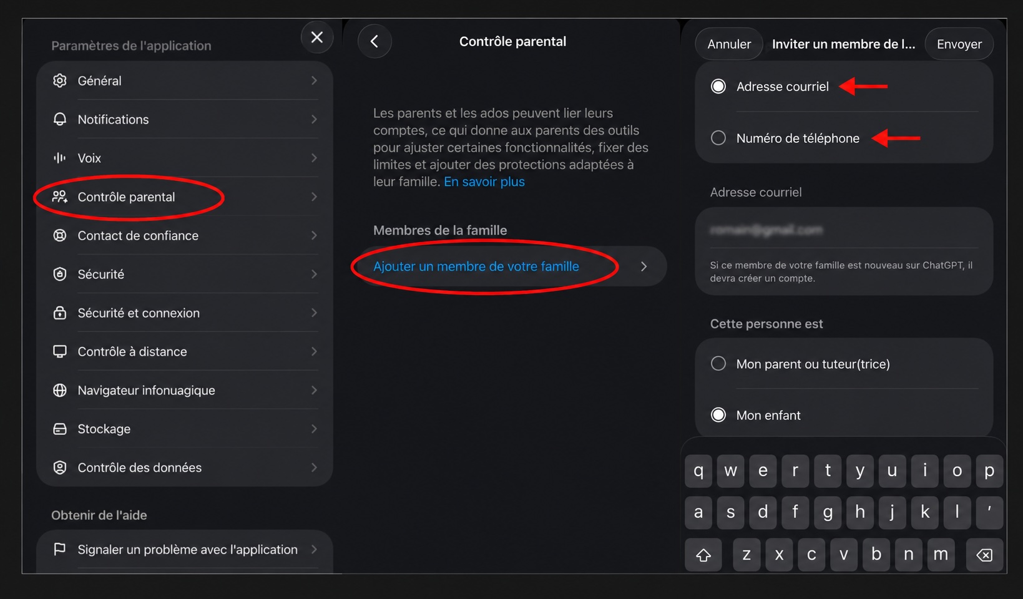
Task: Click the Envoyer button
Action: (x=959, y=44)
